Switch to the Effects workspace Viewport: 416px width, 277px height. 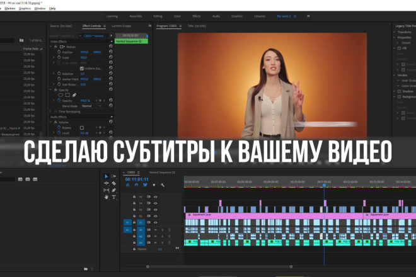197,16
